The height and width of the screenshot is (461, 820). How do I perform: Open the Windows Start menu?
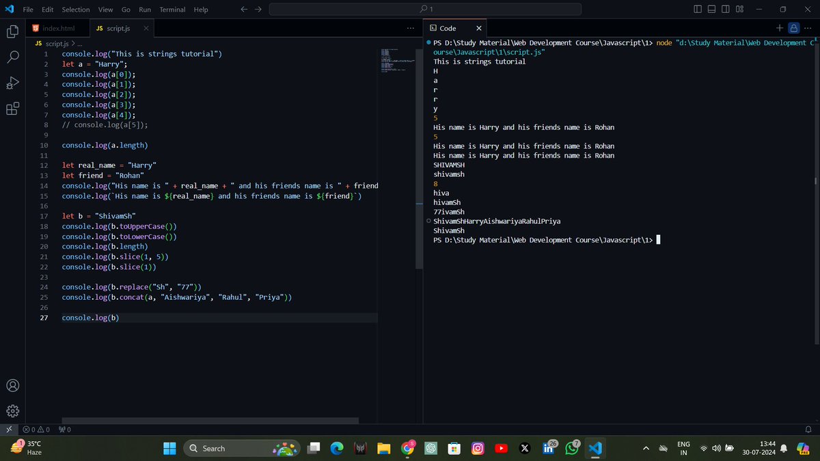pyautogui.click(x=169, y=448)
